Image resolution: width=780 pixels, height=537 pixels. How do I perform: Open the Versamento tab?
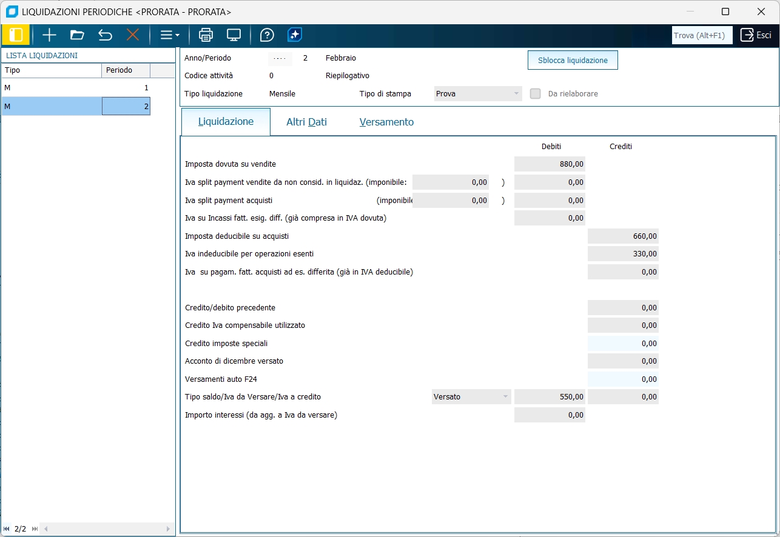pos(386,122)
